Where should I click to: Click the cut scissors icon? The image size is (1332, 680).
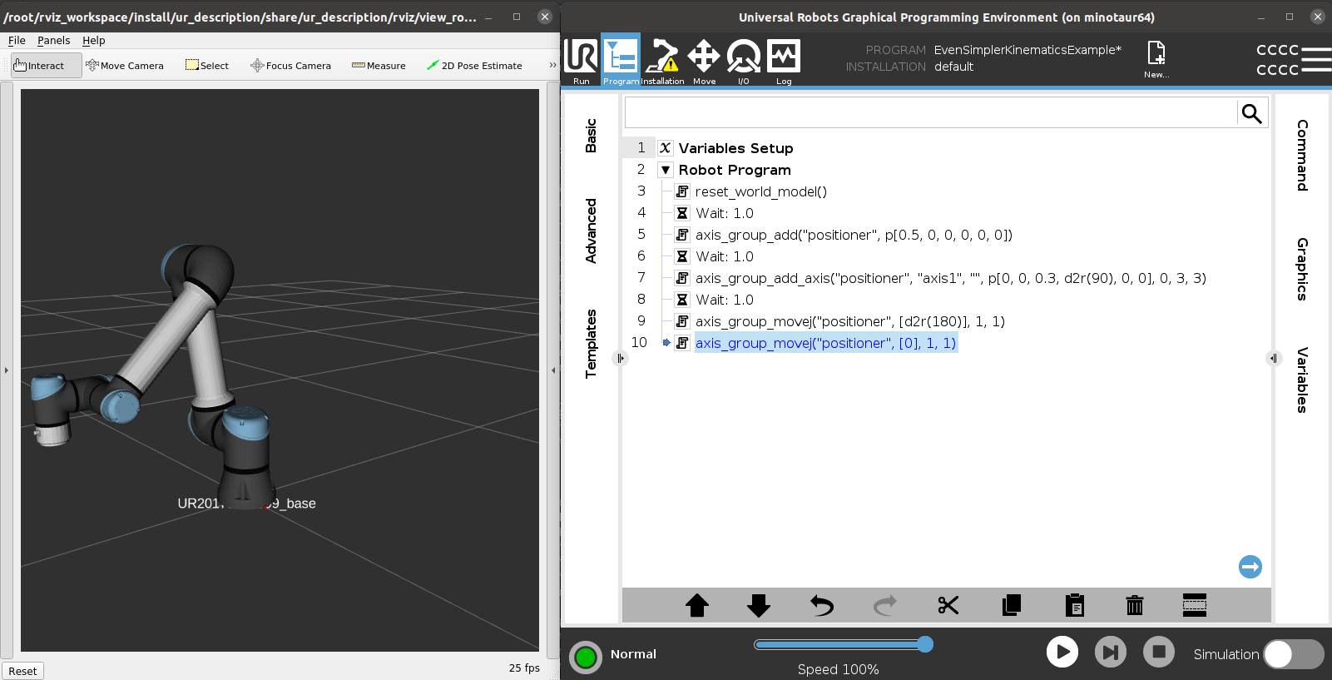[x=948, y=605]
